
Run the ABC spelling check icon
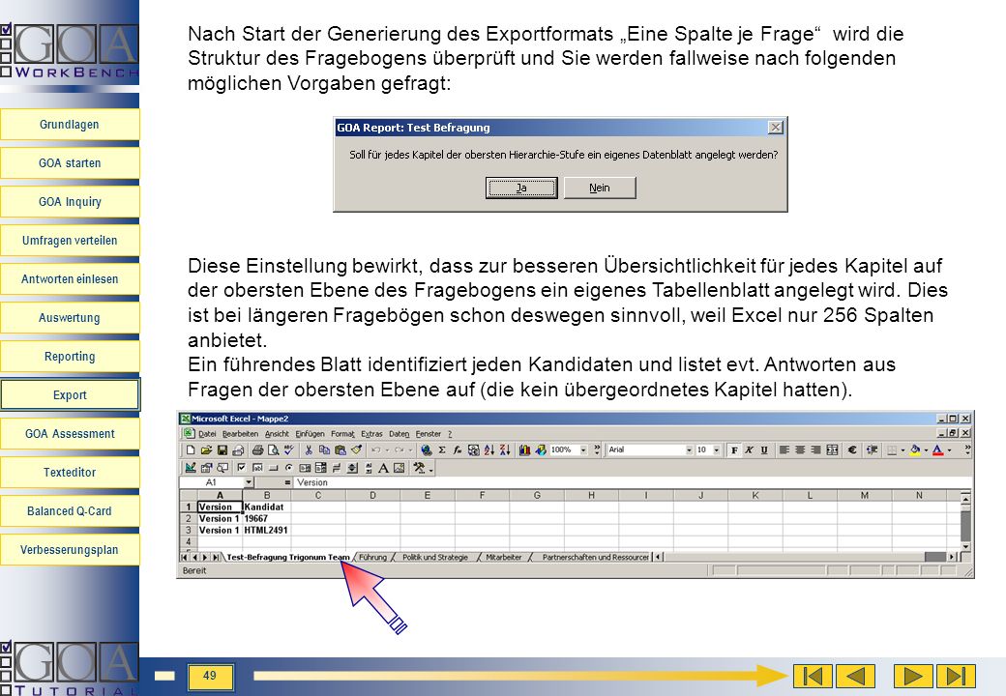tap(288, 449)
